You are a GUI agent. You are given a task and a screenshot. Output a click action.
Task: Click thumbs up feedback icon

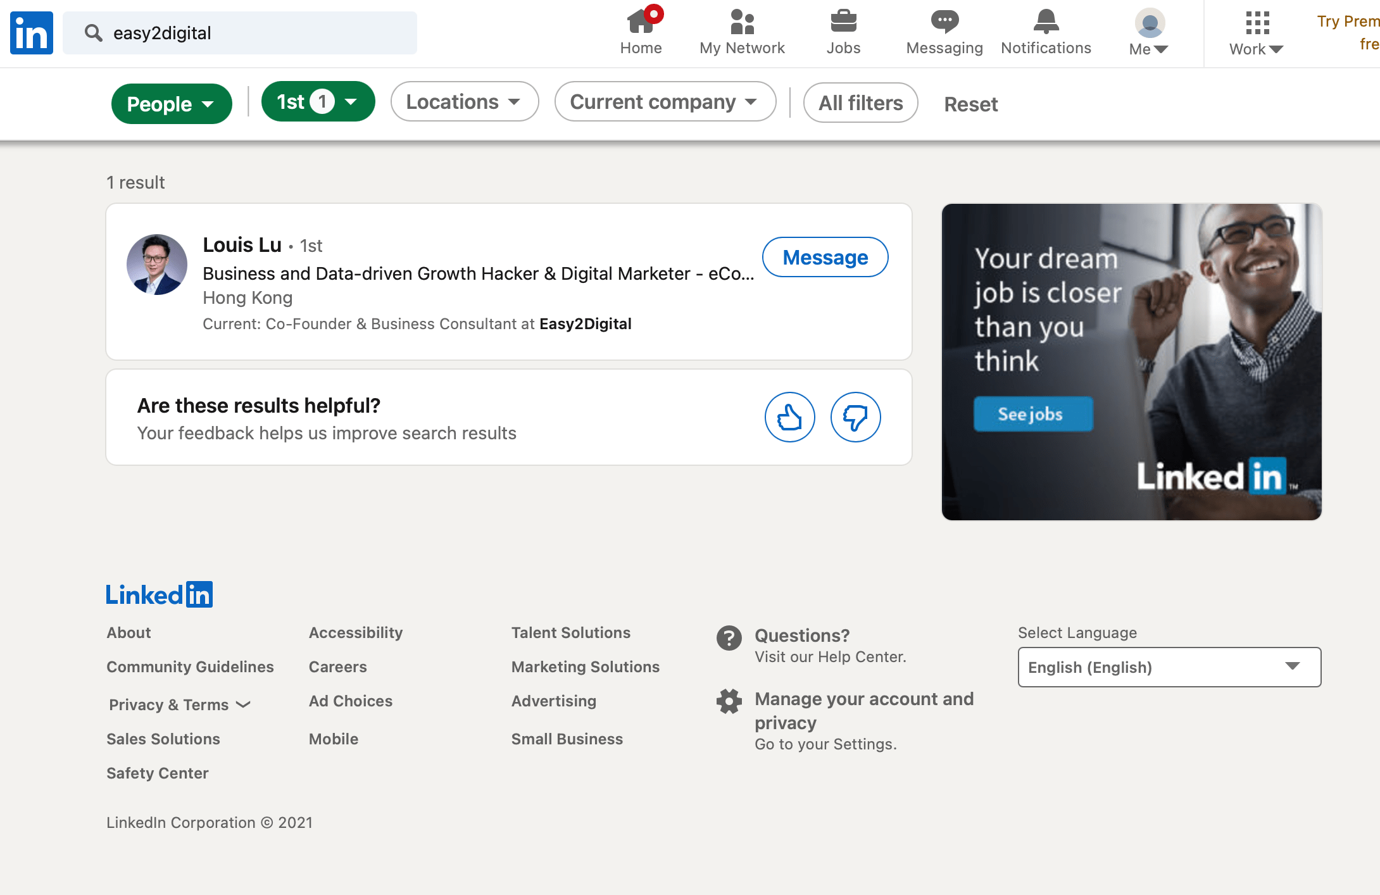click(x=789, y=417)
